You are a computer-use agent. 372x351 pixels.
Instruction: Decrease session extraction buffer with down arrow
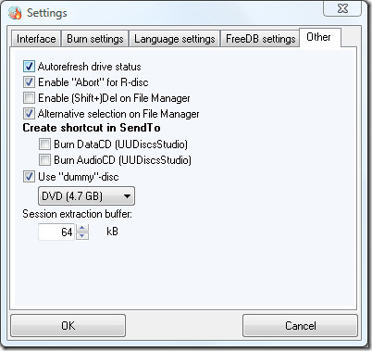82,236
